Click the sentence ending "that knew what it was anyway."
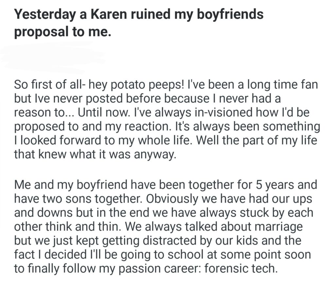This screenshot has width=335, height=287. [95, 153]
